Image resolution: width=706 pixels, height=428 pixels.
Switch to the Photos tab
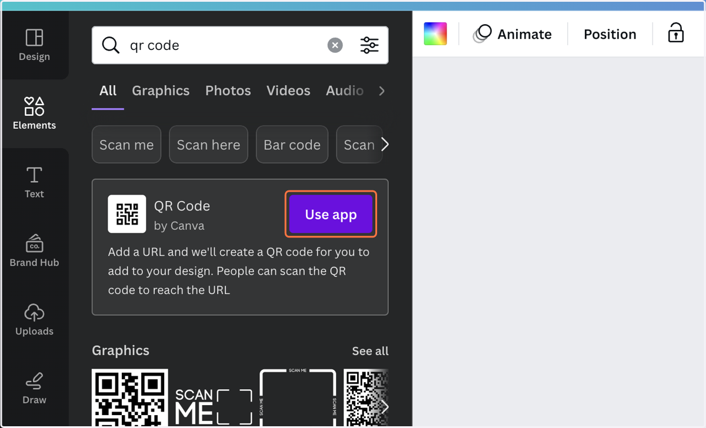coord(228,91)
